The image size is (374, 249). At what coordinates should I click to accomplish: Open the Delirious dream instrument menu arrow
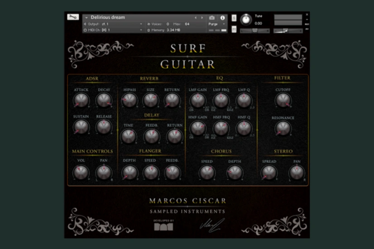(x=86, y=18)
